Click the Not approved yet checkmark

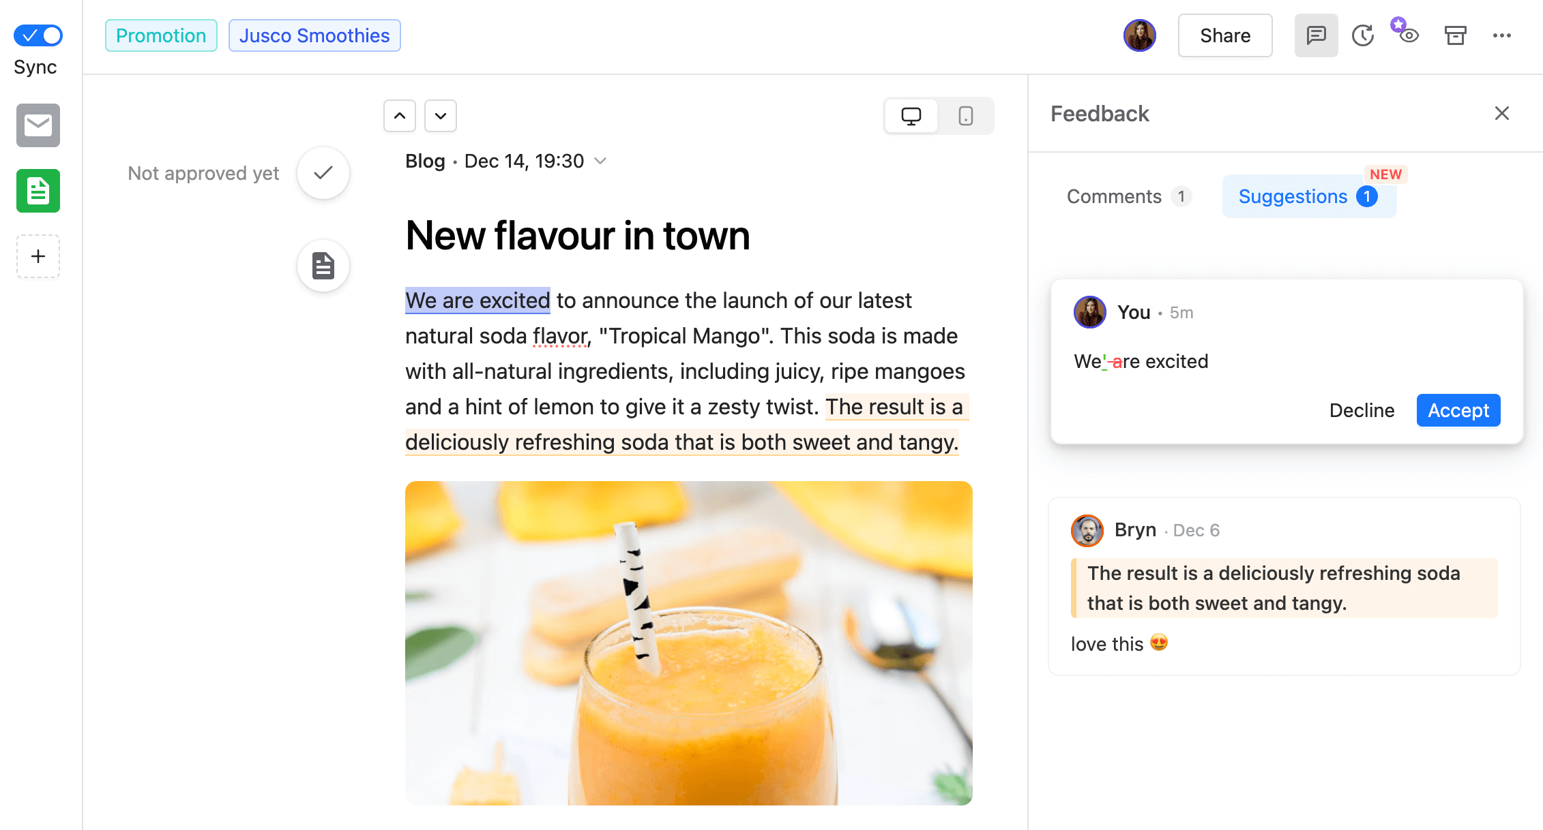325,173
